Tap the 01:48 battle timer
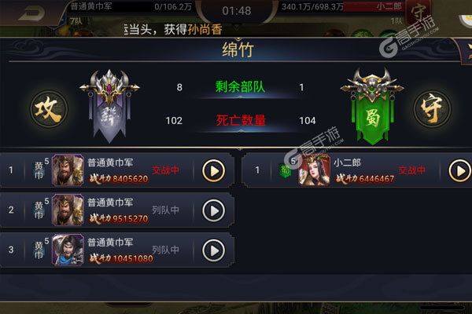Image resolution: width=472 pixels, height=314 pixels. 237,11
